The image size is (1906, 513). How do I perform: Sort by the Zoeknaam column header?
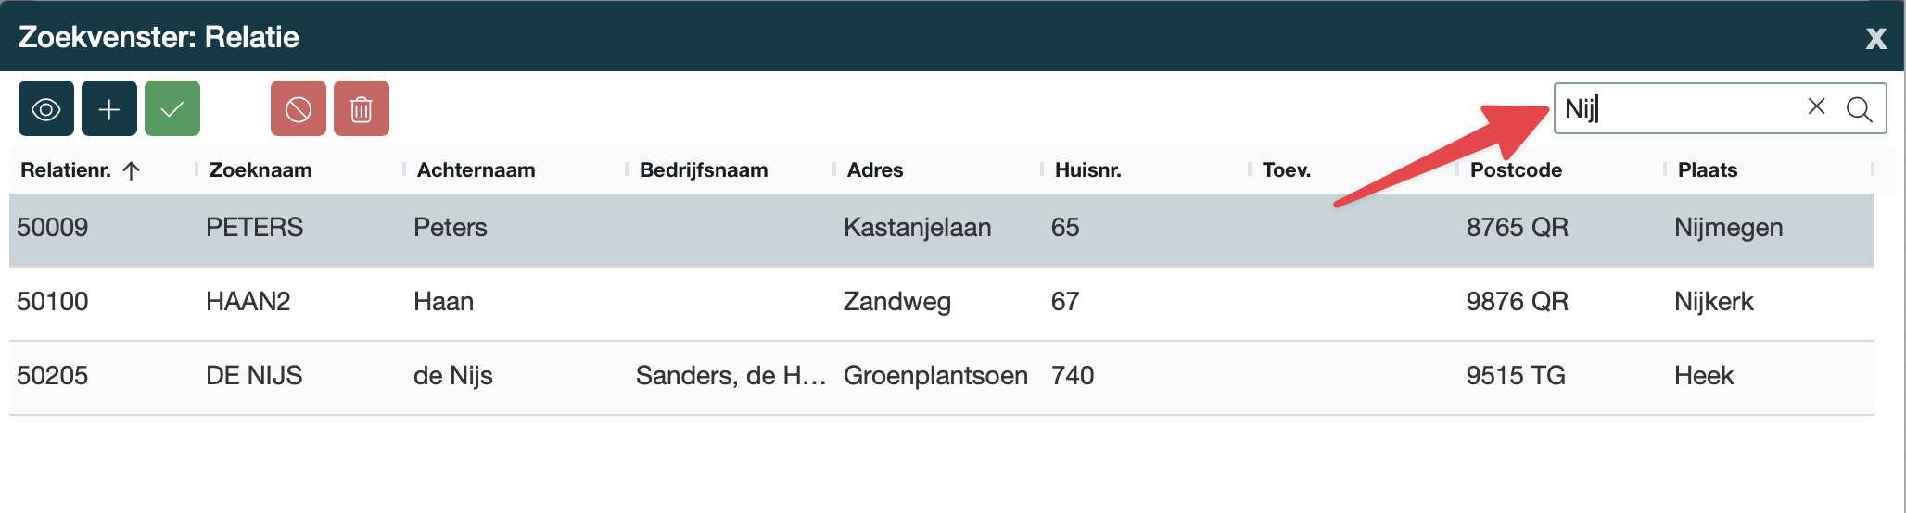260,170
